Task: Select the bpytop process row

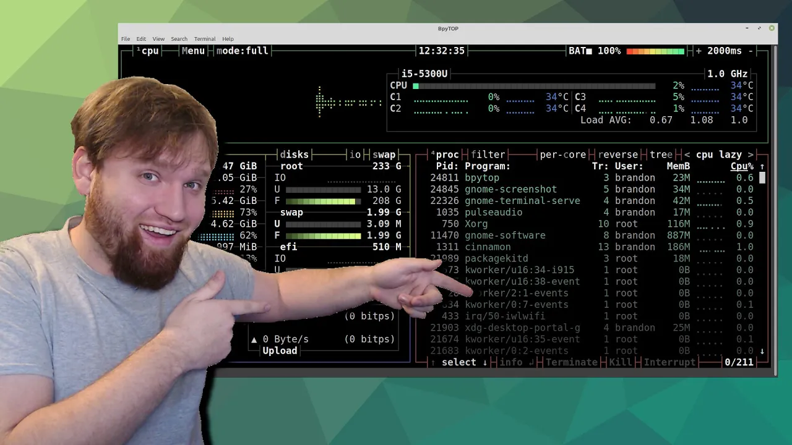Action: [x=592, y=178]
